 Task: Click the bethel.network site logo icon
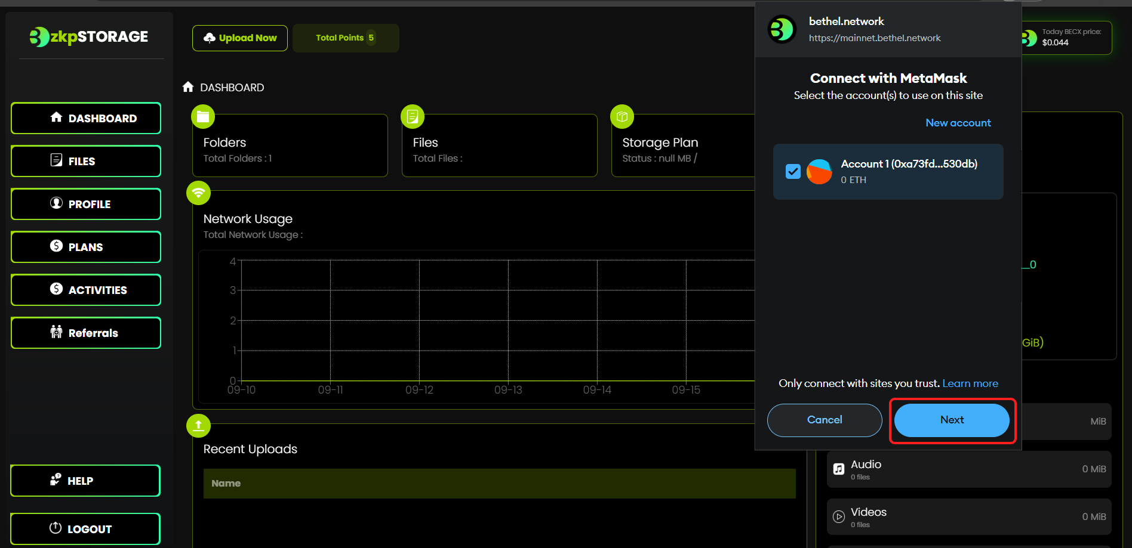click(x=782, y=29)
